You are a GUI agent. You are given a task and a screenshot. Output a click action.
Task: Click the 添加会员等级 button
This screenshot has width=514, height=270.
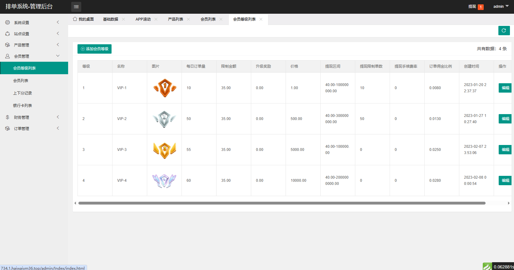(x=94, y=49)
